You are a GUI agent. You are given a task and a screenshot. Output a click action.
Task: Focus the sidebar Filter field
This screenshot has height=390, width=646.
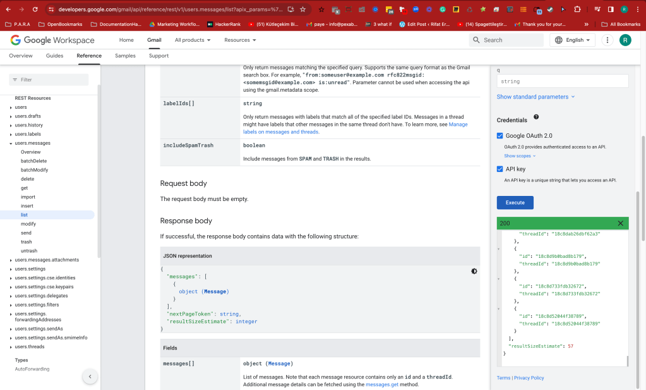coord(49,80)
